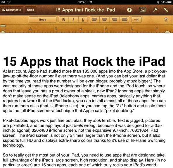Viewport: 173px width, 168px height.
Task: Place cursor in the document heading
Action: tap(84, 62)
